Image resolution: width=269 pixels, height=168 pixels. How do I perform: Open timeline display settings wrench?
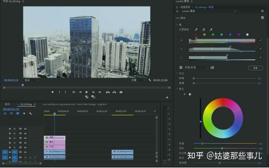(30, 113)
